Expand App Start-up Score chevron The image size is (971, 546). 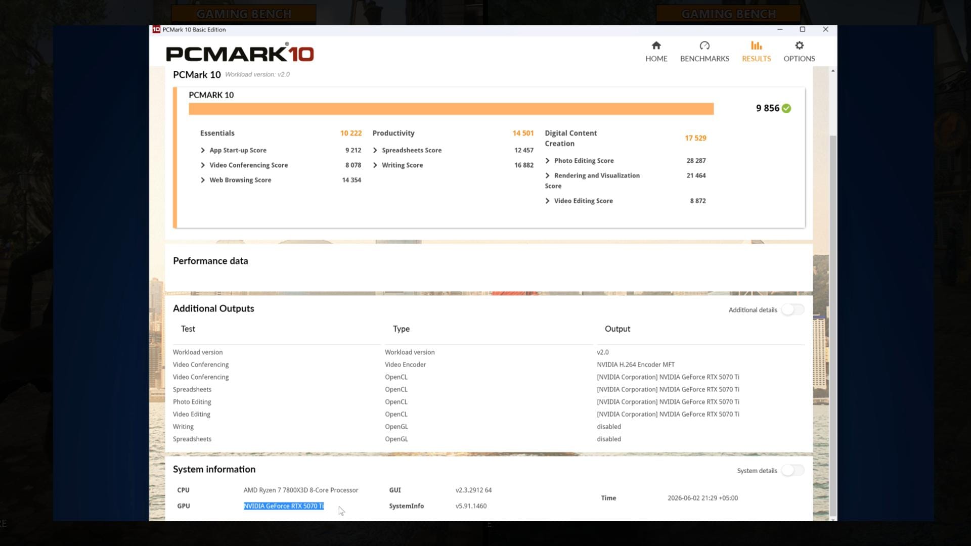click(x=203, y=150)
